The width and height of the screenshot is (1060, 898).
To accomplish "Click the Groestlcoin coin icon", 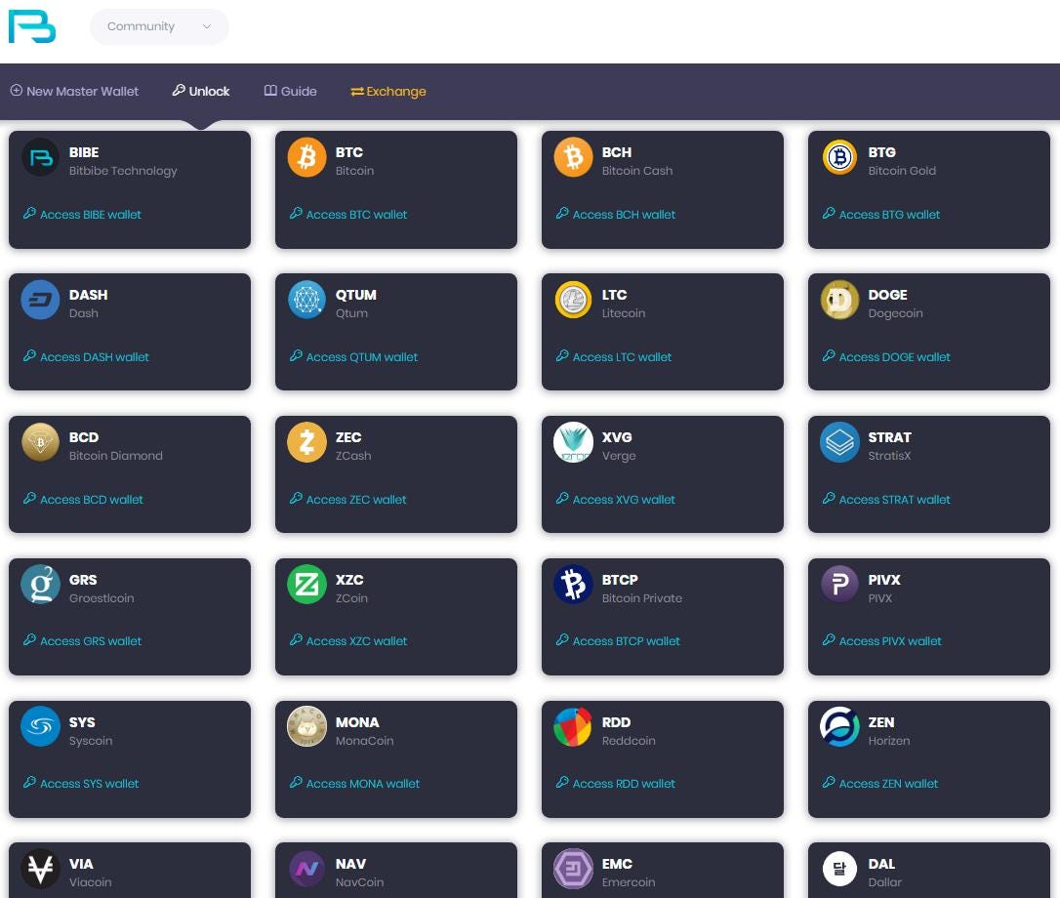I will pyautogui.click(x=41, y=585).
